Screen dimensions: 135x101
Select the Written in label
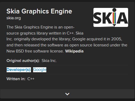[16, 79]
